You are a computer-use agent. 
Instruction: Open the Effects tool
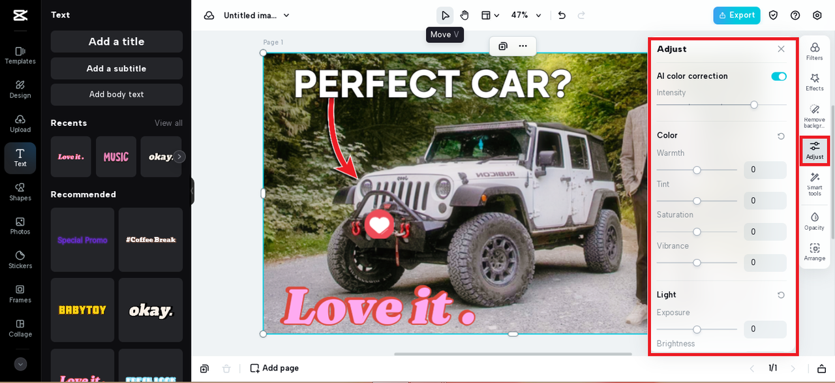[815, 82]
